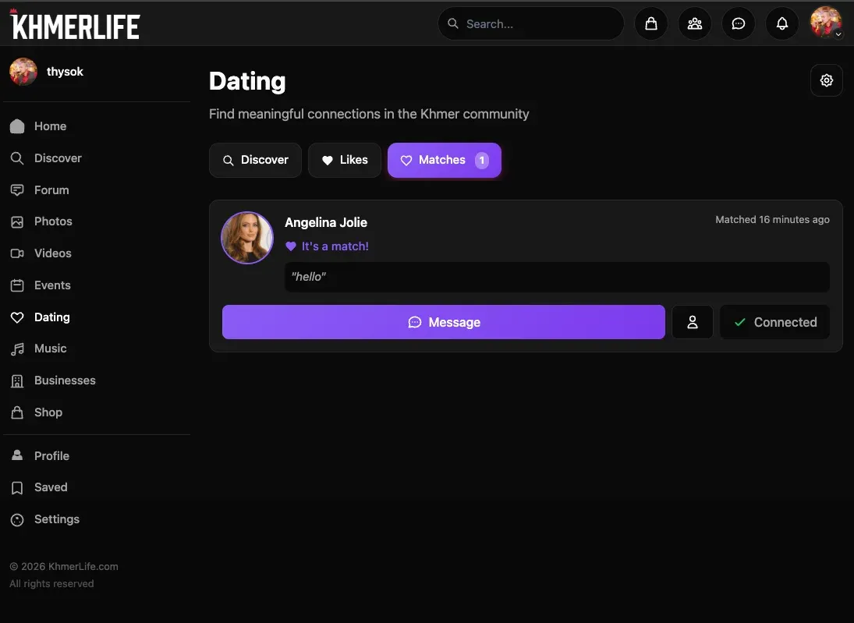Click the match's profile photo thumbnail
This screenshot has height=623, width=854.
click(x=247, y=238)
